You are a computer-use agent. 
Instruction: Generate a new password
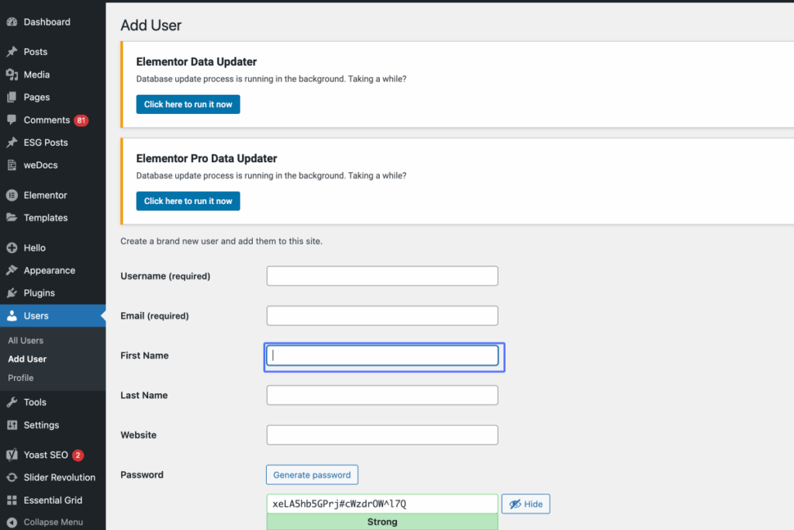coord(312,475)
